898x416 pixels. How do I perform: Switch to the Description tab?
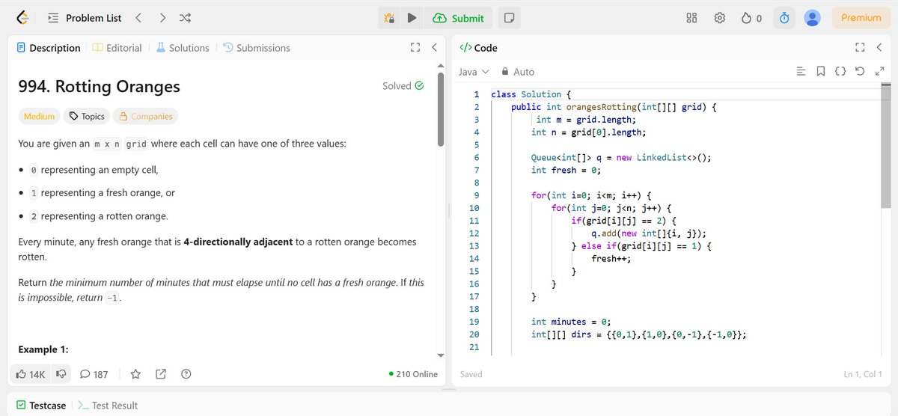(49, 48)
